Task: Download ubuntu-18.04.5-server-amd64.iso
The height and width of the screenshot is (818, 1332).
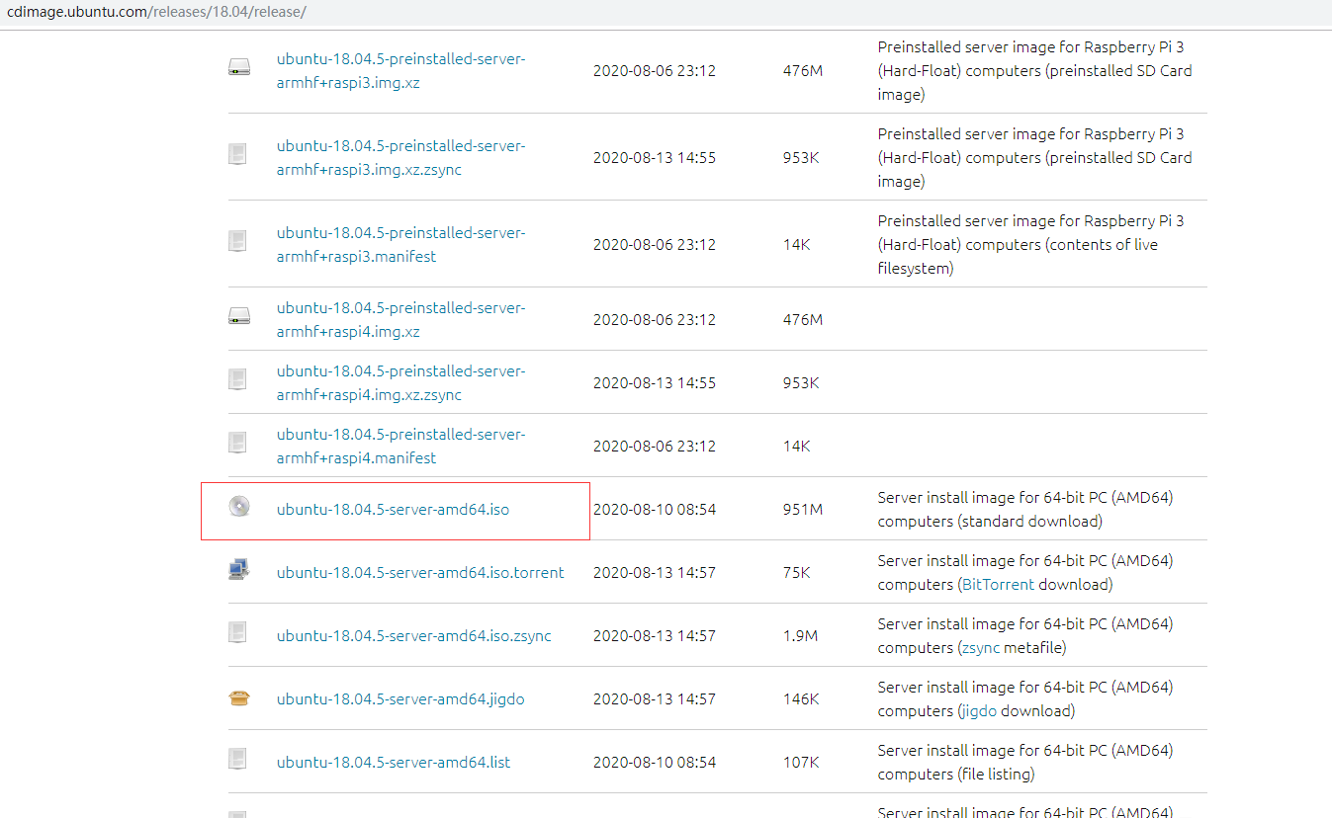Action: pyautogui.click(x=394, y=510)
